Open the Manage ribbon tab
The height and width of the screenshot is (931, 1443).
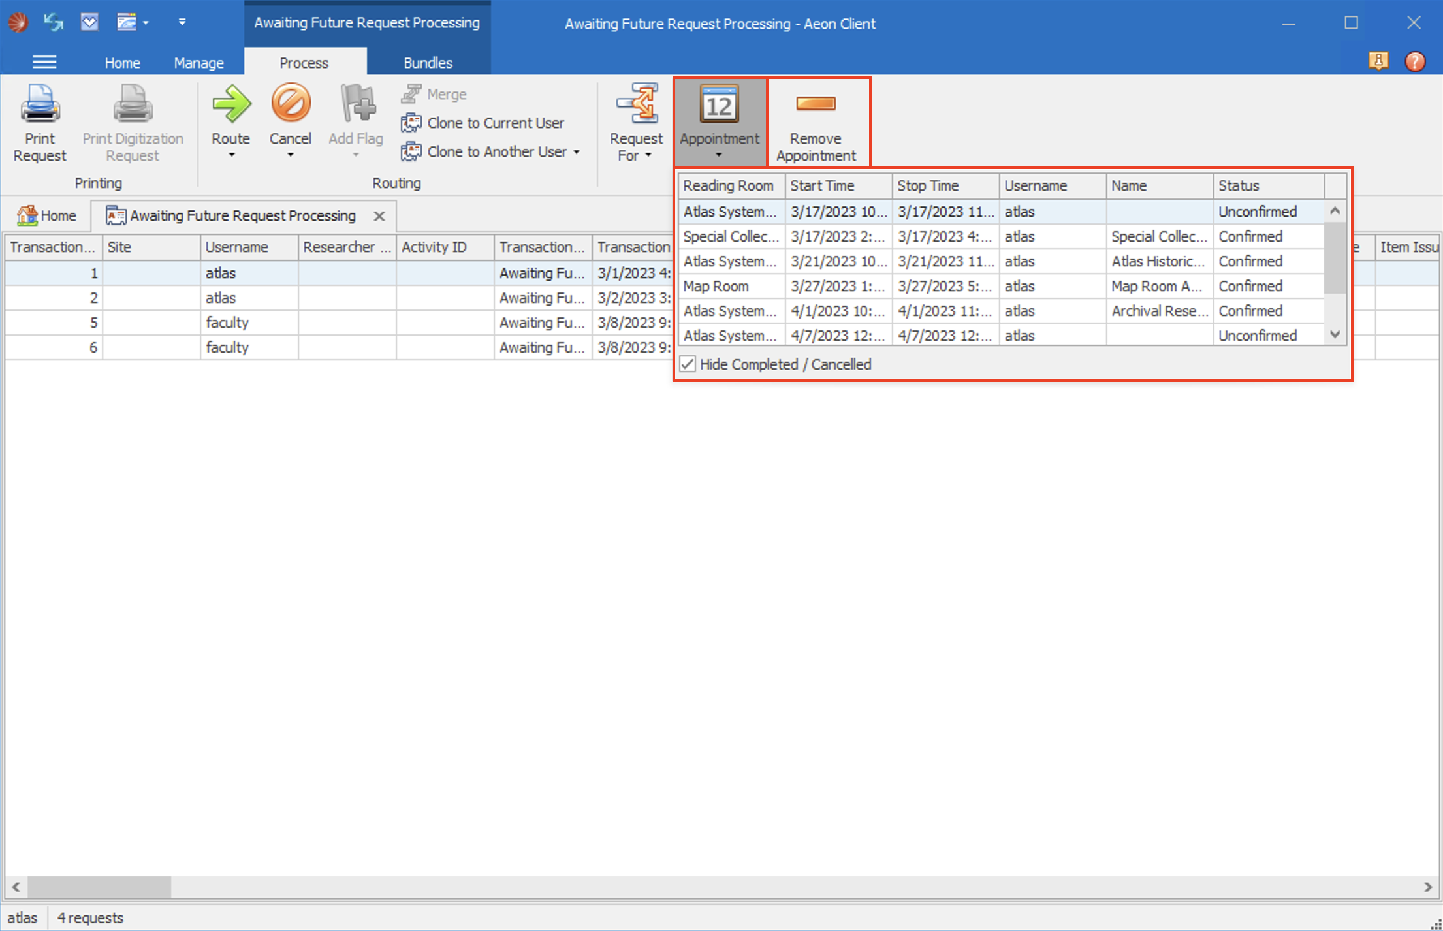198,62
